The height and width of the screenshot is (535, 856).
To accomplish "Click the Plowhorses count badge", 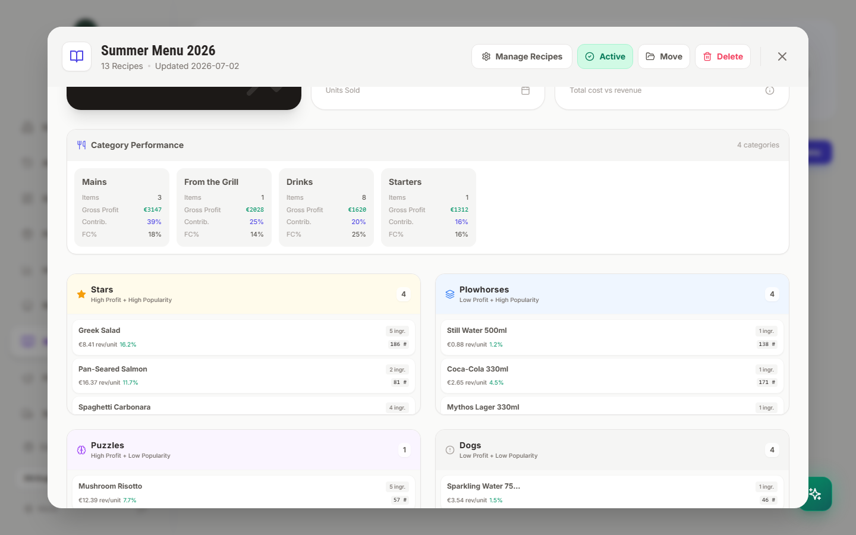I will [x=772, y=294].
